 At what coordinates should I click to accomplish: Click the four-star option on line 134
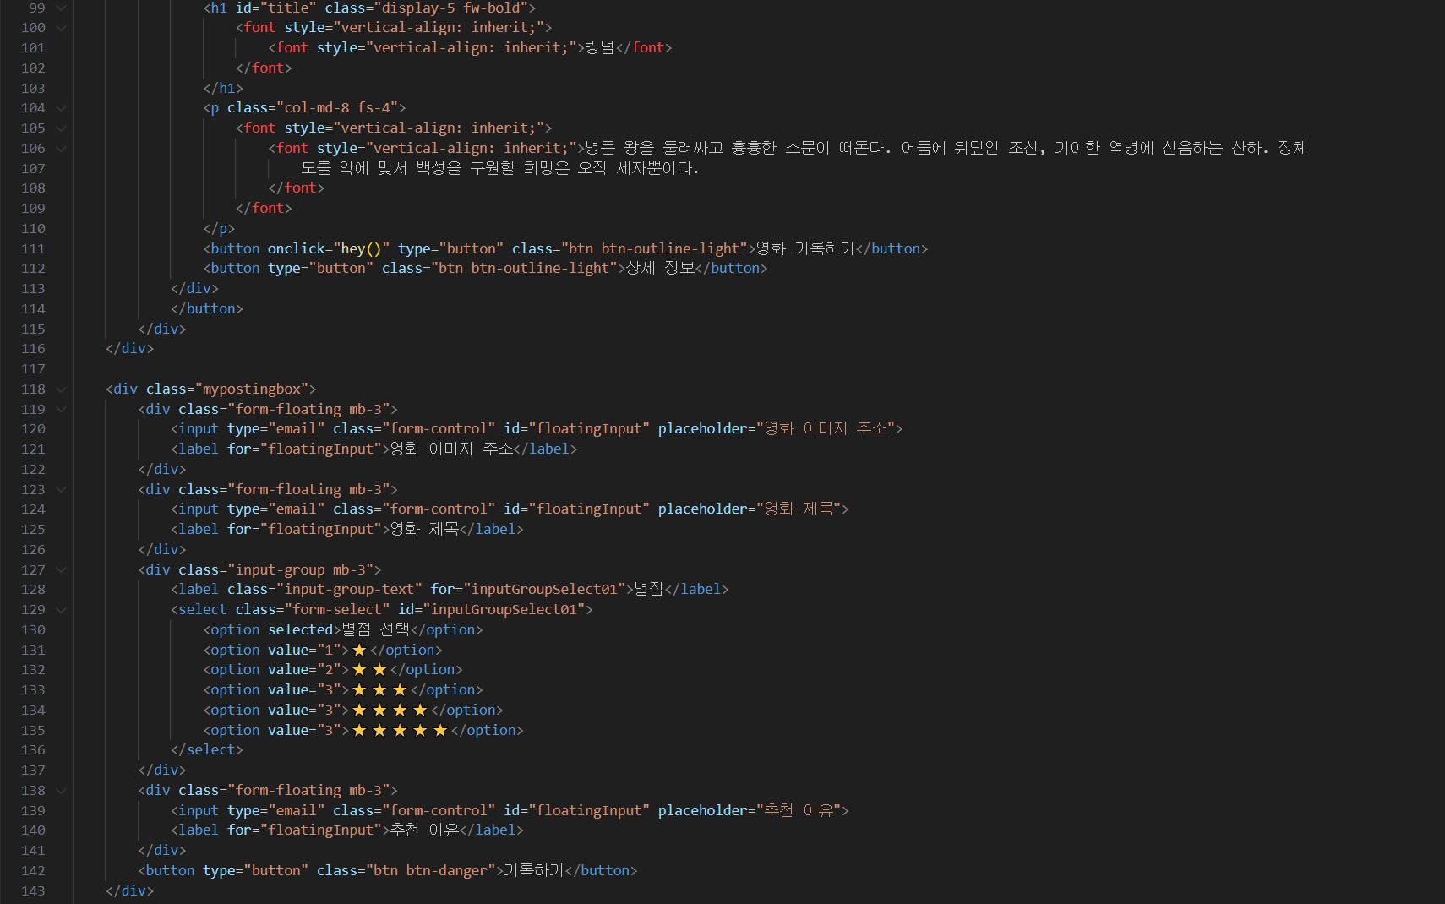click(x=390, y=710)
